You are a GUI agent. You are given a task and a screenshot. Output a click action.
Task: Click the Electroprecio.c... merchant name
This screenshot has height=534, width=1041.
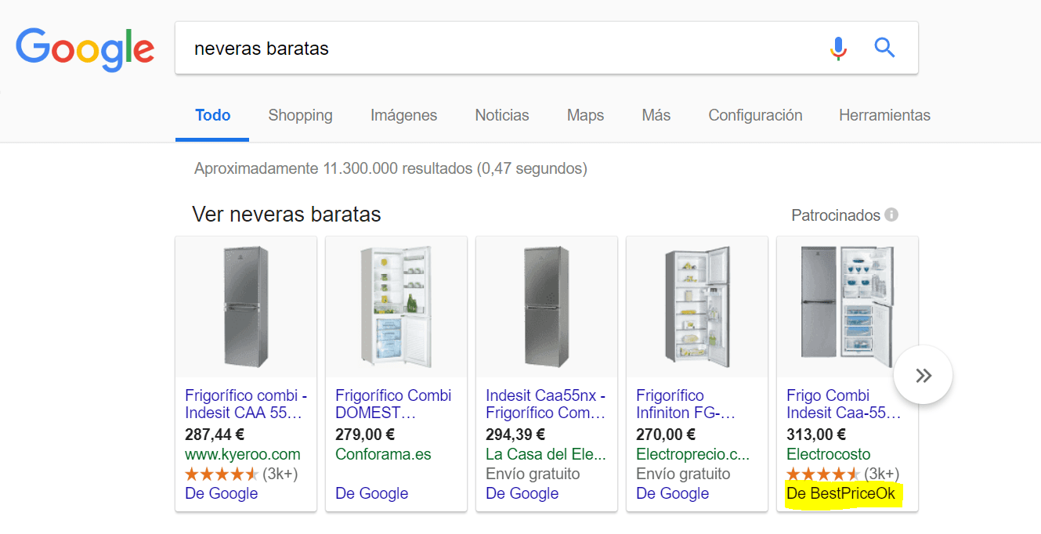pyautogui.click(x=692, y=454)
